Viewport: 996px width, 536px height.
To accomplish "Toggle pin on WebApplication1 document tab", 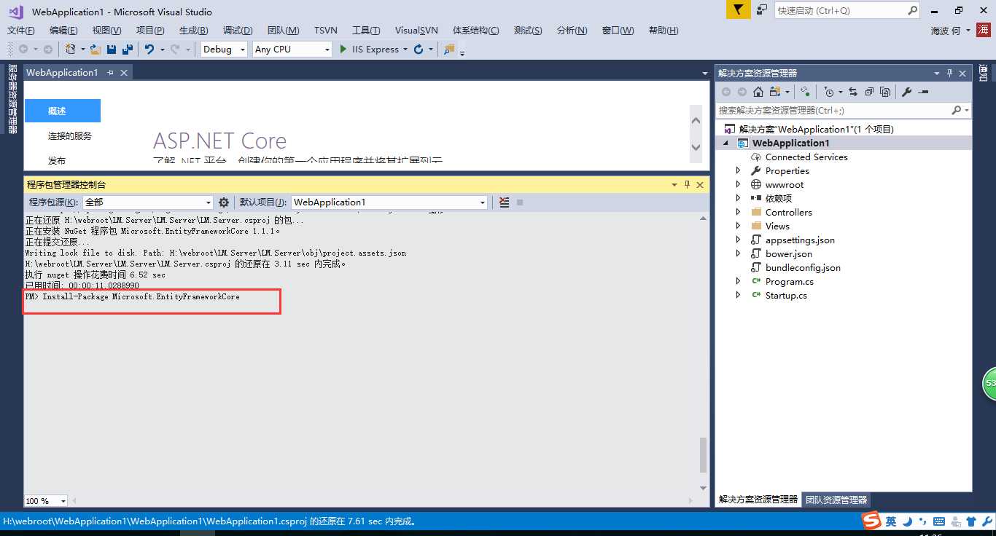I will click(111, 73).
